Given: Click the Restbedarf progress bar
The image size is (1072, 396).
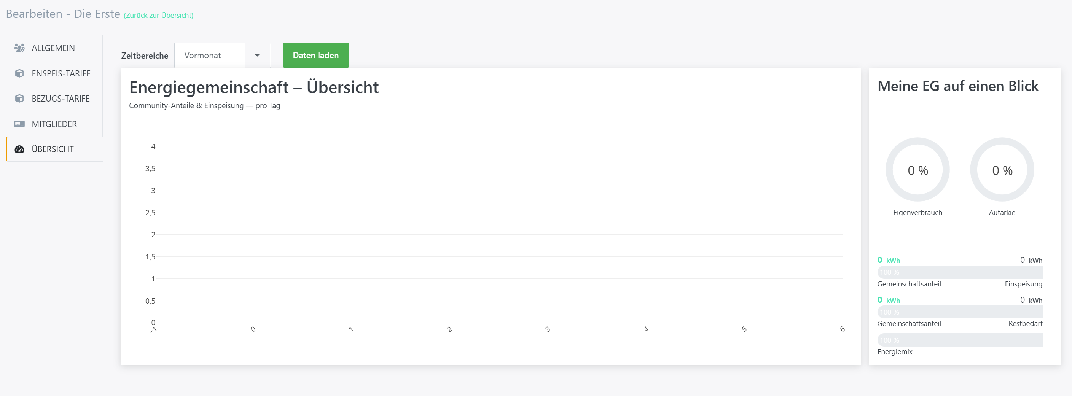Looking at the screenshot, I should pyautogui.click(x=960, y=312).
